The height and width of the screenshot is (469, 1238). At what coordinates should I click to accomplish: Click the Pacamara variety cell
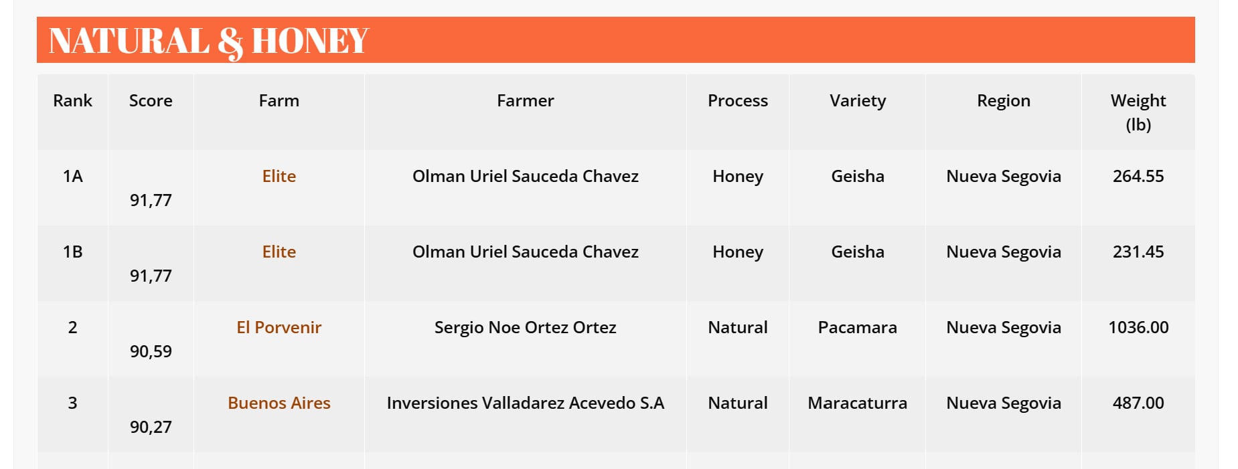pos(857,327)
